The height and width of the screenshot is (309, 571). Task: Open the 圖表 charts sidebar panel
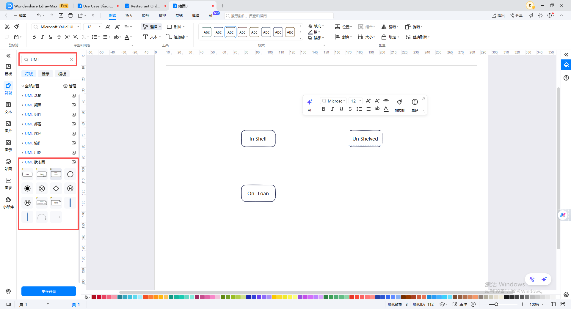(x=8, y=184)
